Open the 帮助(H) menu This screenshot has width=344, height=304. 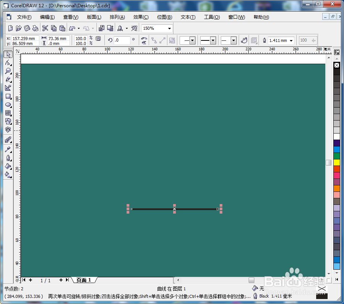261,17
